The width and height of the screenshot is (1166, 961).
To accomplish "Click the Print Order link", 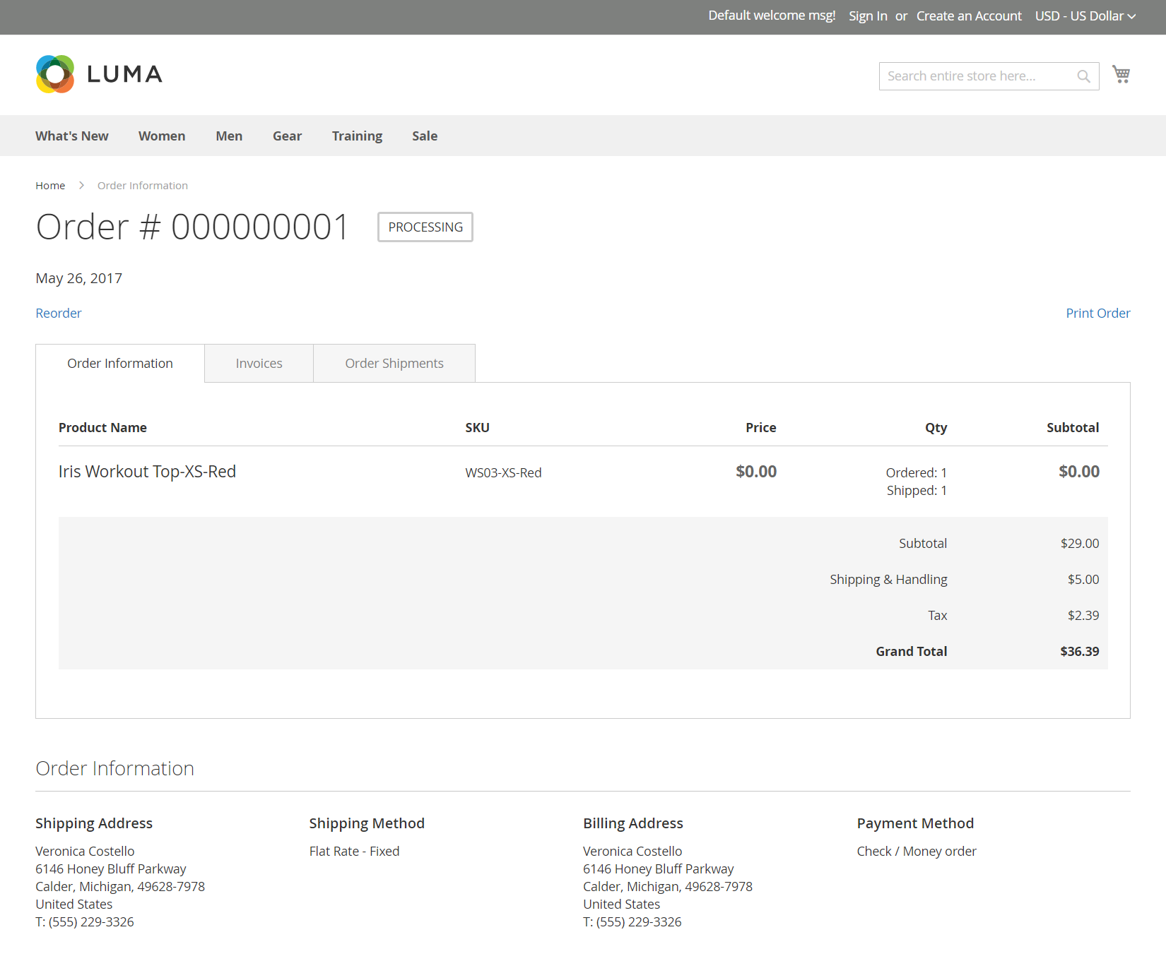I will pyautogui.click(x=1098, y=313).
